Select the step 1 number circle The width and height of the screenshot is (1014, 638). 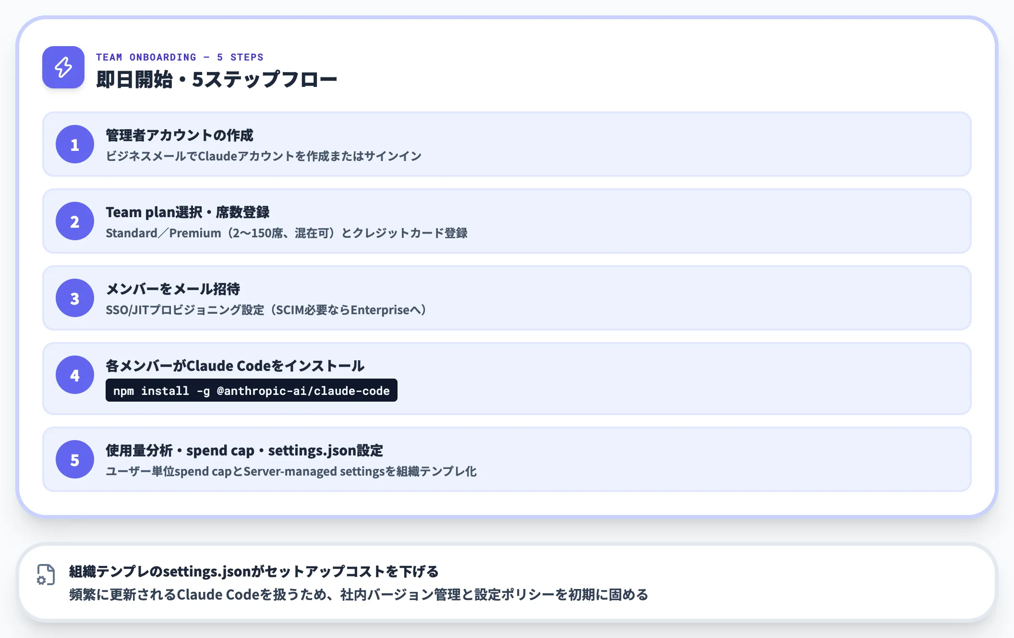[75, 144]
